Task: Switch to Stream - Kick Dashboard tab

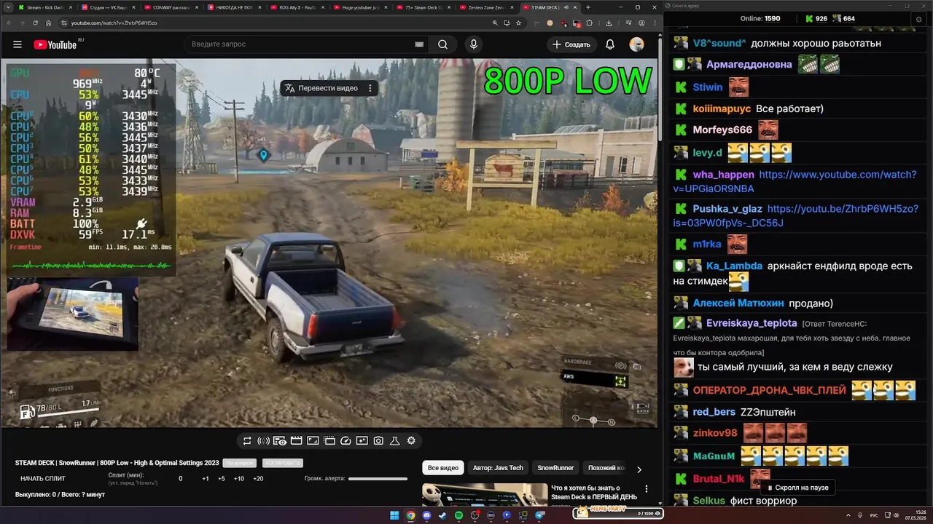Action: click(x=45, y=7)
